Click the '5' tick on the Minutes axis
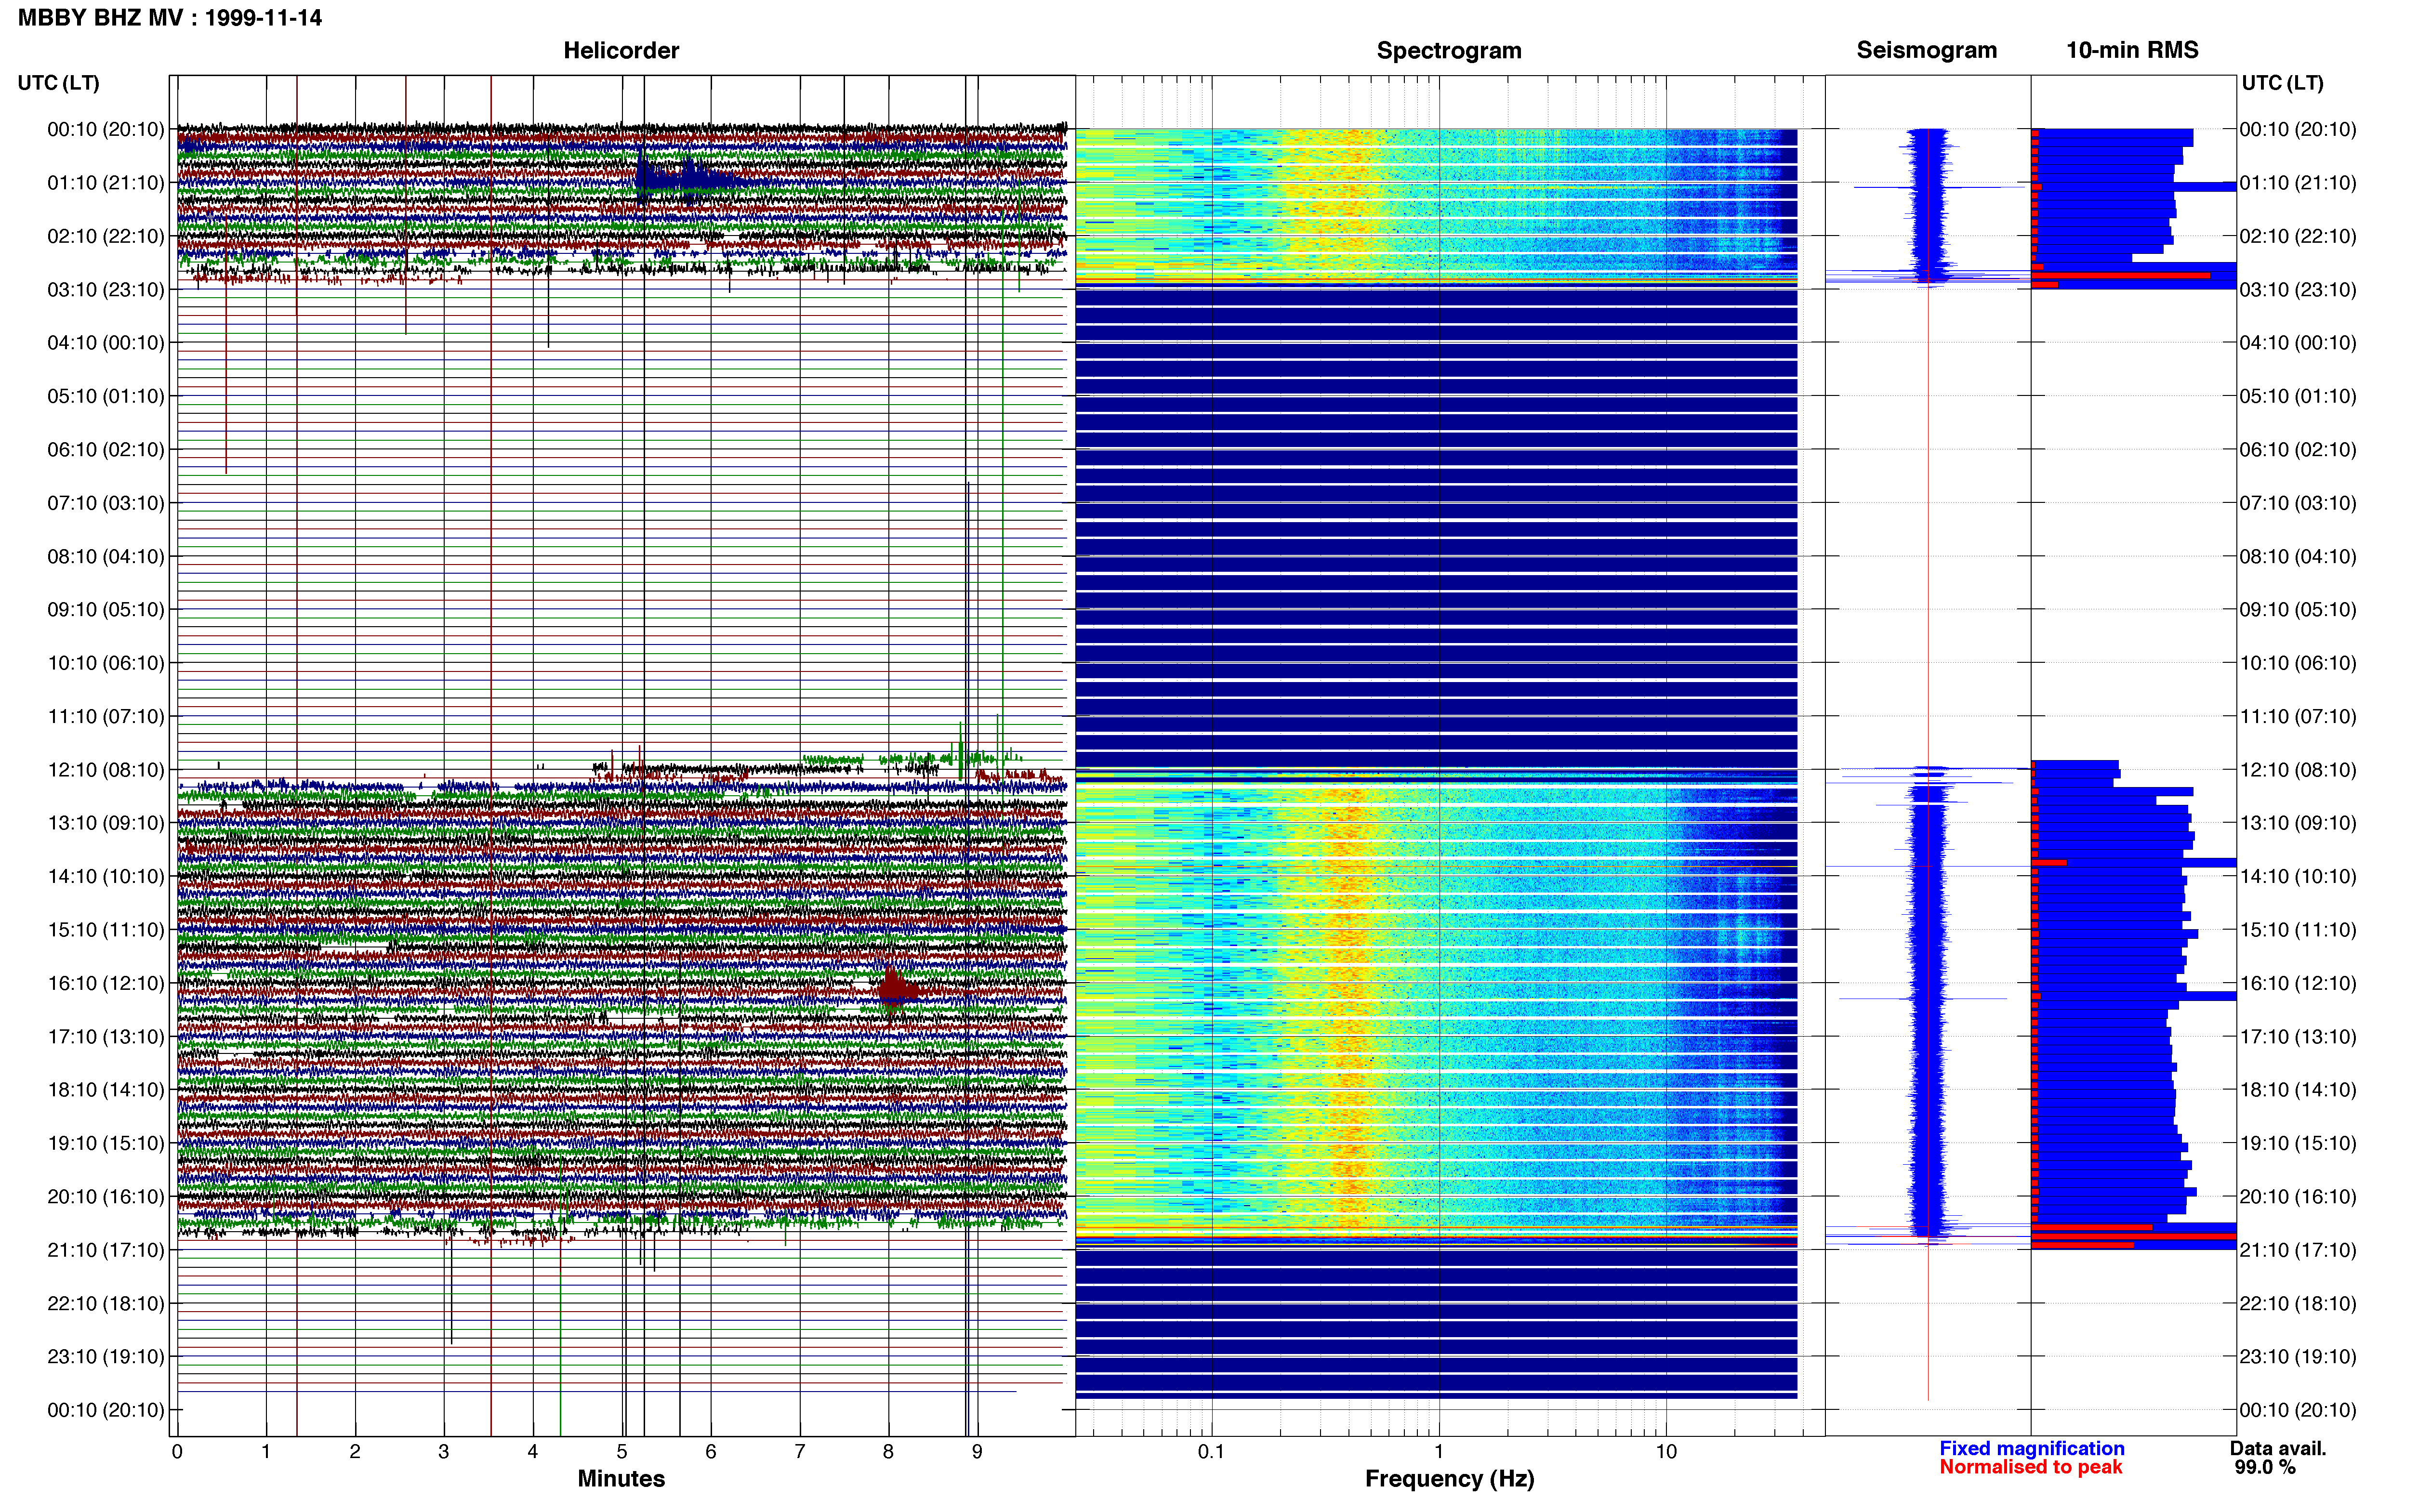The height and width of the screenshot is (1512, 2418). (621, 1452)
